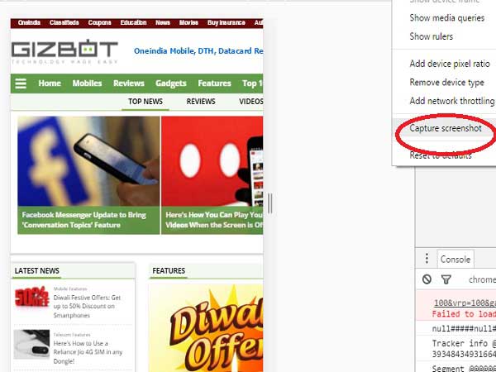496x372 pixels.
Task: Open Facebook Messenger phone photo
Action: pos(88,161)
